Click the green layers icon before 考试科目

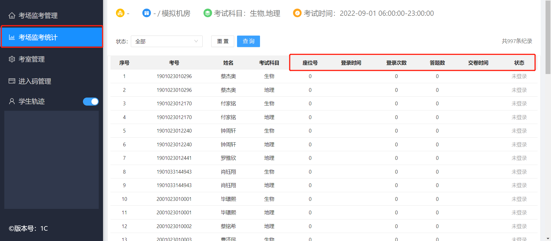(x=207, y=13)
